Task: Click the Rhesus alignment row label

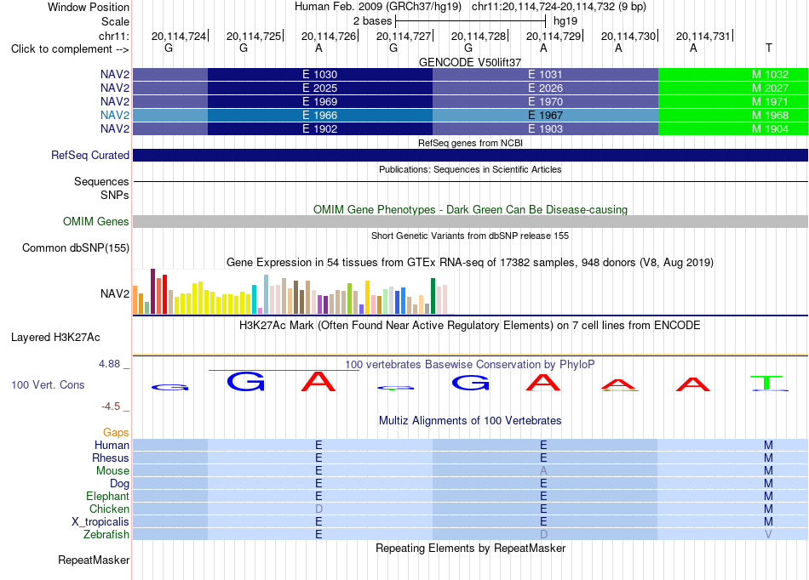Action: click(x=111, y=458)
